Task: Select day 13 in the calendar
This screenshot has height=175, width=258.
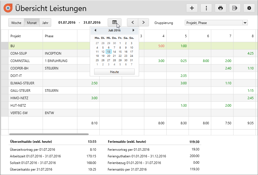Action: [x=108, y=52]
